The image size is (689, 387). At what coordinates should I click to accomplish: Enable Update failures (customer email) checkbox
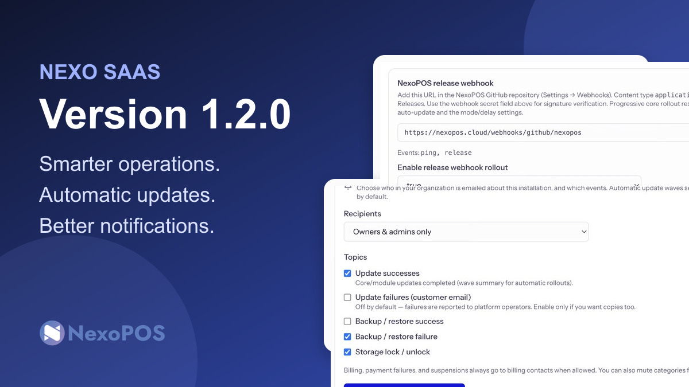347,298
